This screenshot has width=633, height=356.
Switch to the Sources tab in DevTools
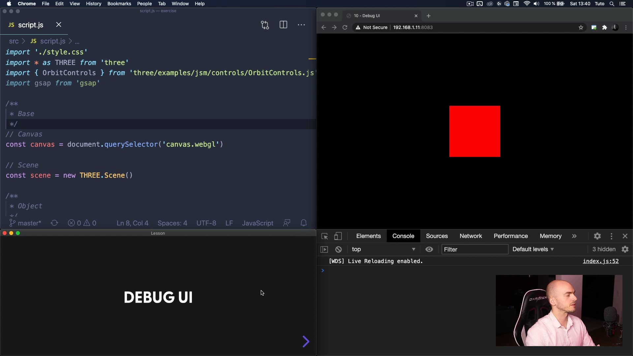point(437,236)
